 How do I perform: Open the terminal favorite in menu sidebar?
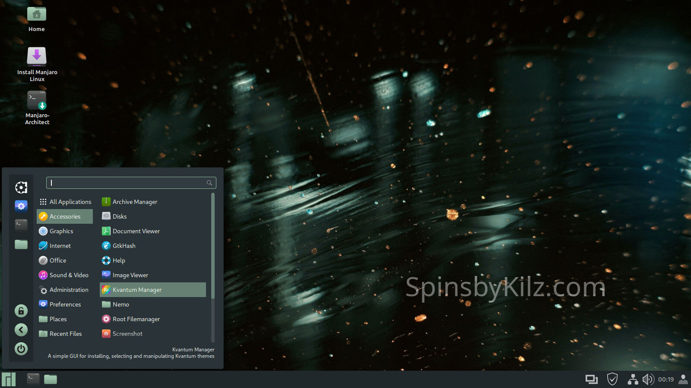click(21, 225)
